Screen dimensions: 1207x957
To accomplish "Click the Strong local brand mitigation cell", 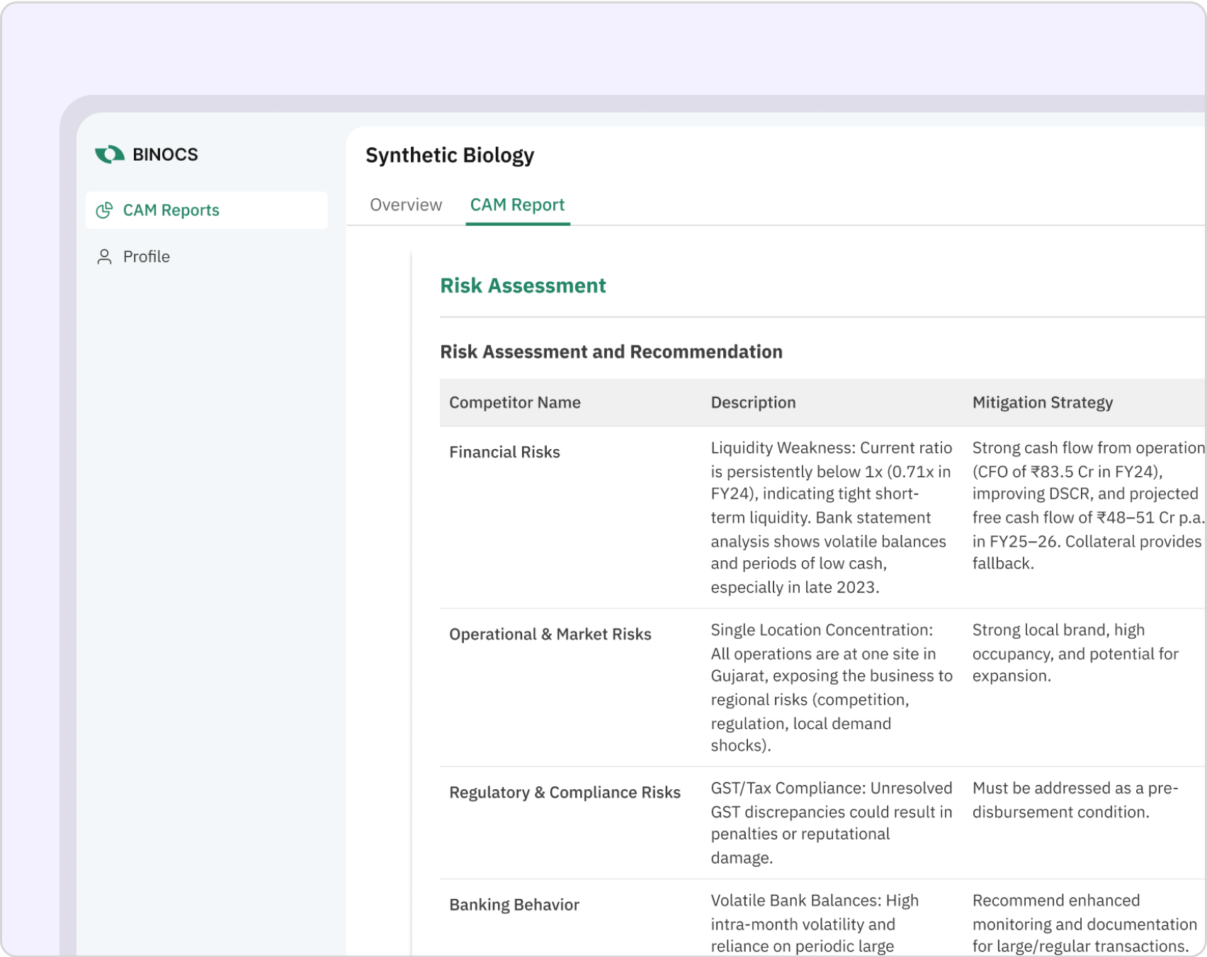I will (1075, 652).
